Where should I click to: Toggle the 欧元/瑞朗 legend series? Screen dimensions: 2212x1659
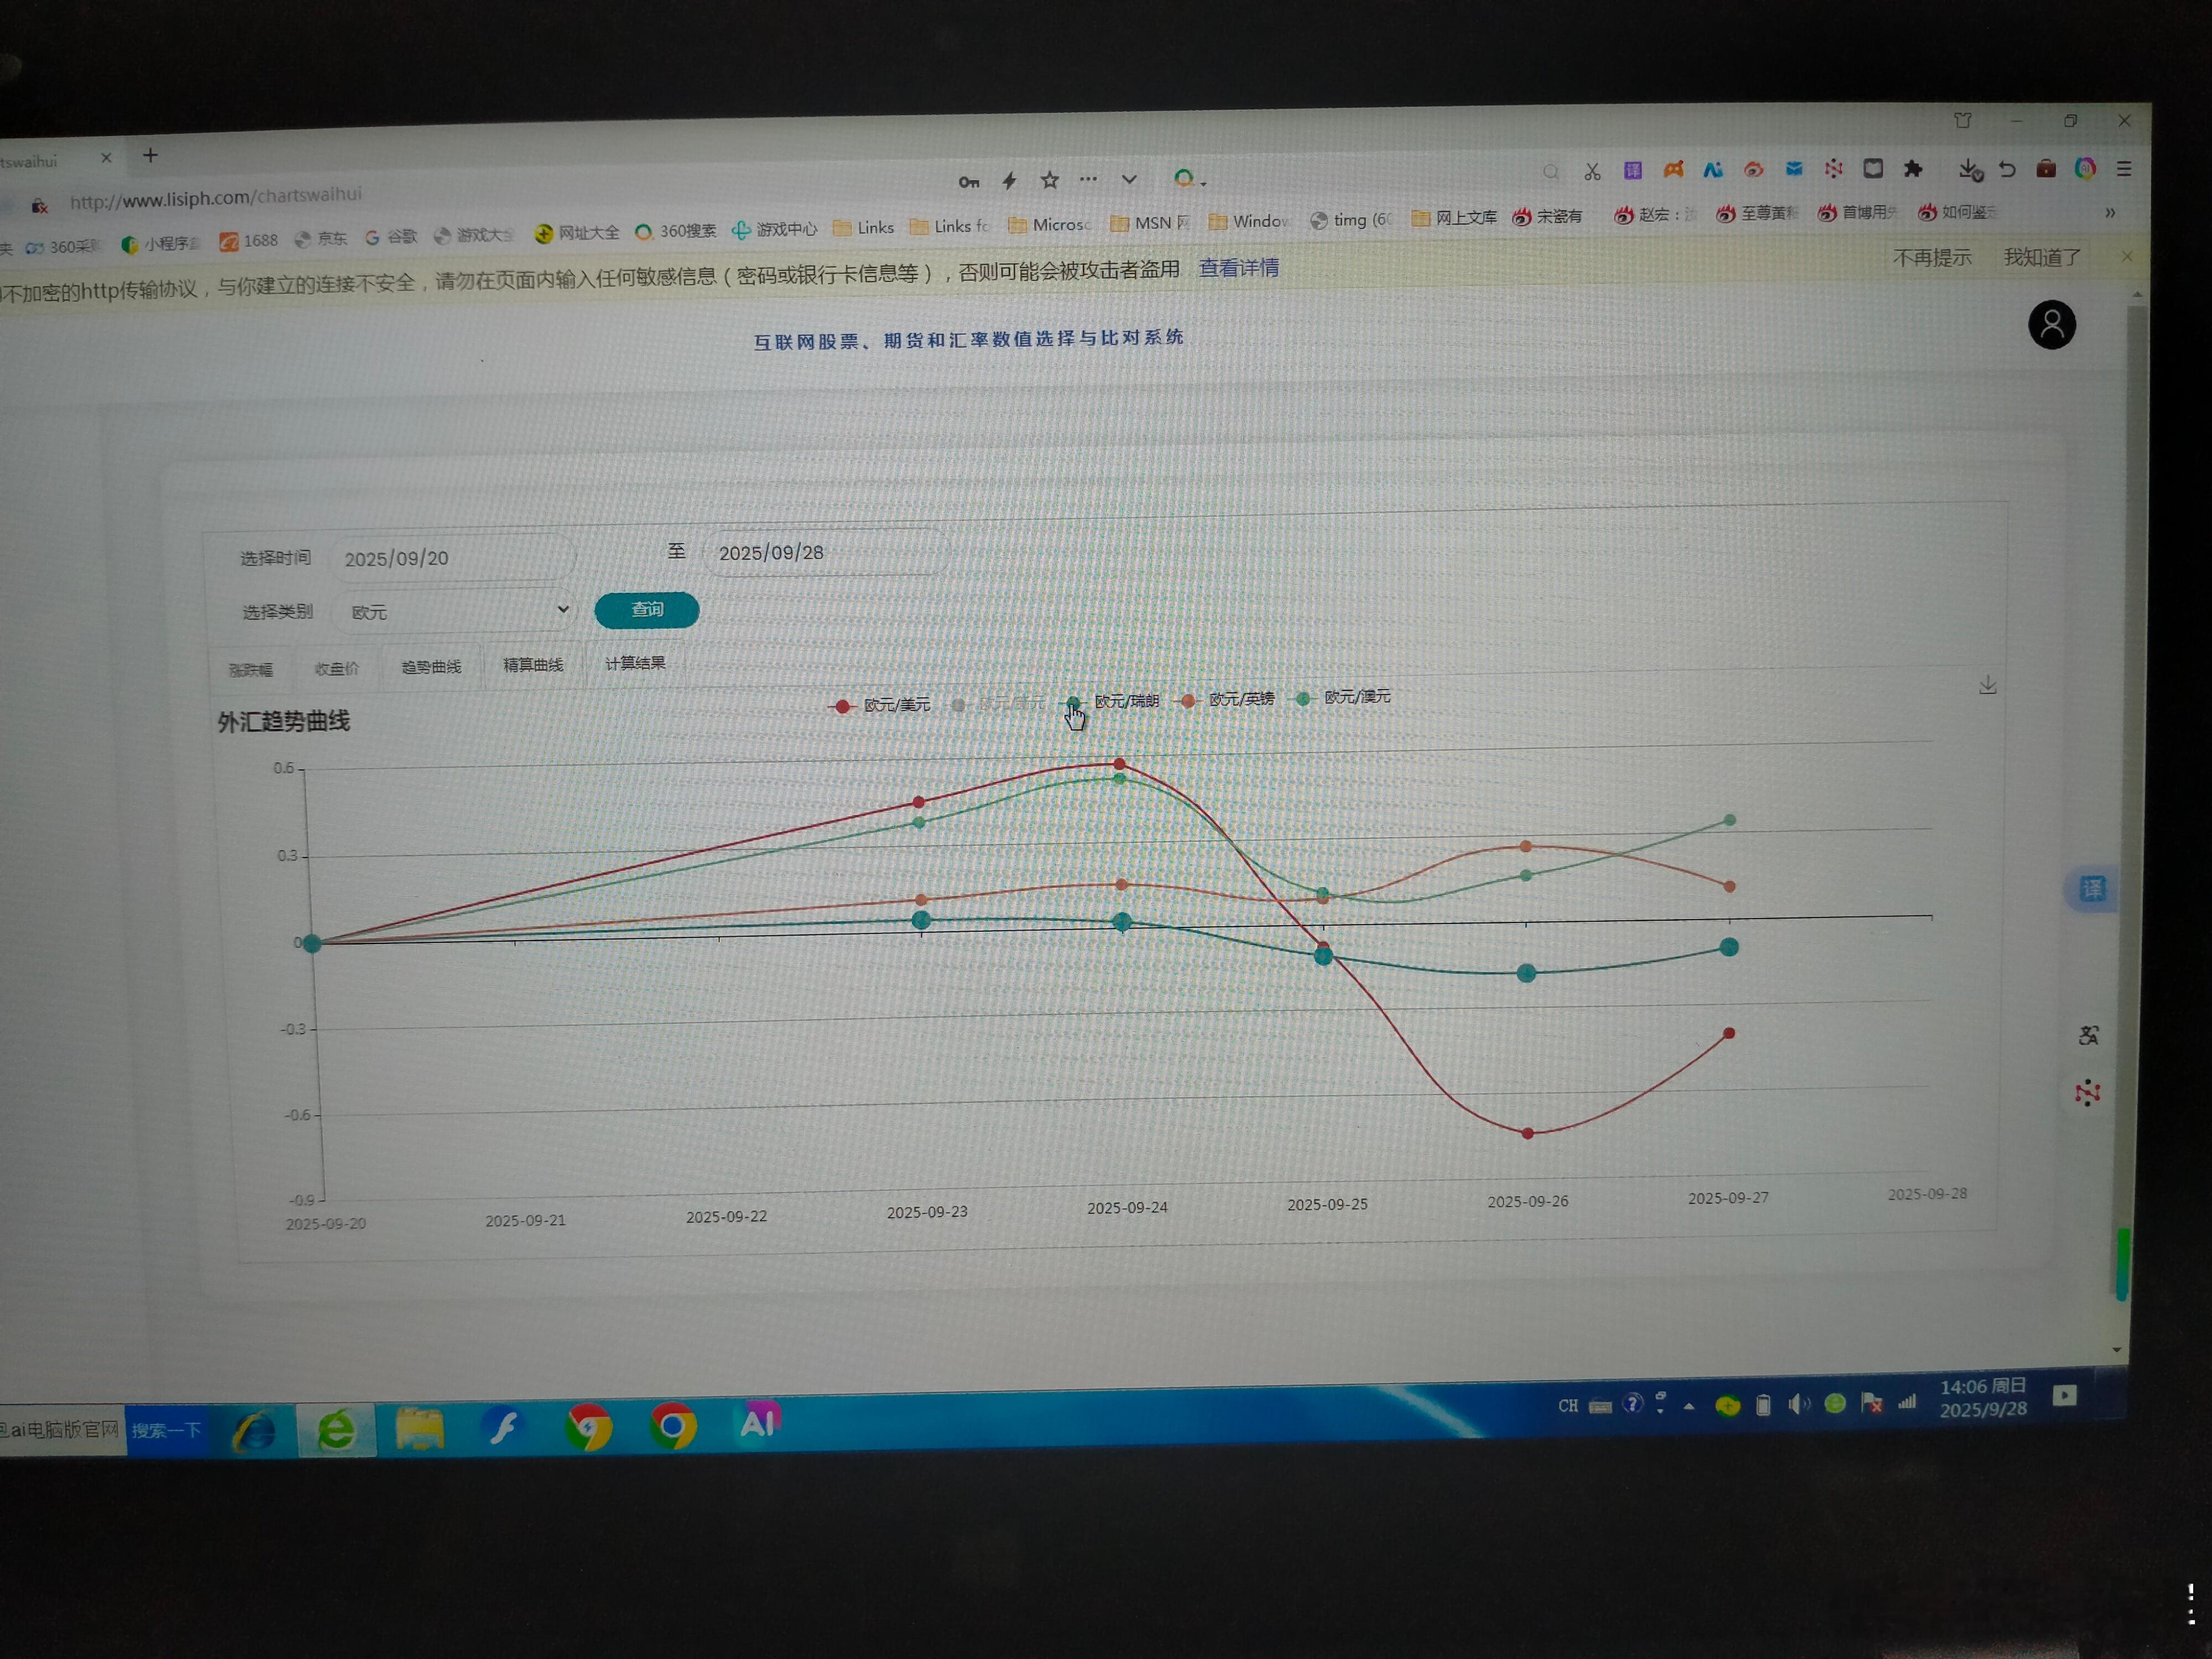(1112, 701)
